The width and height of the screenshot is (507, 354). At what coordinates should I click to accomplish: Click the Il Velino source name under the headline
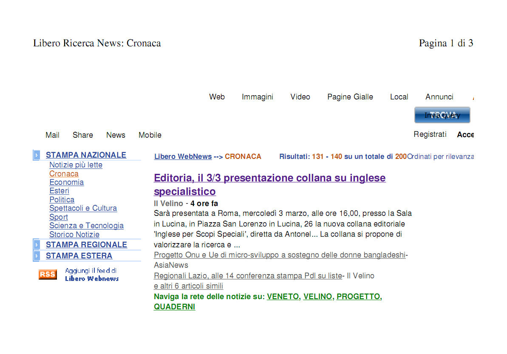168,203
